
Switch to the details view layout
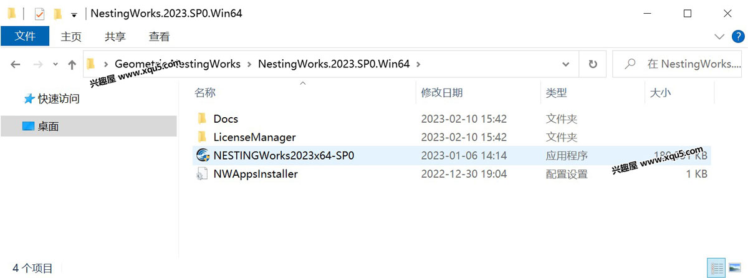point(716,268)
